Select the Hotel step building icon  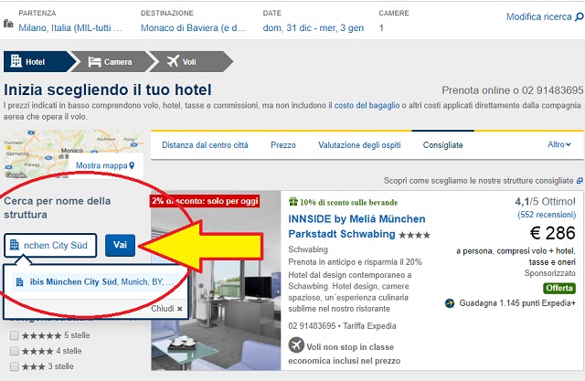point(16,61)
